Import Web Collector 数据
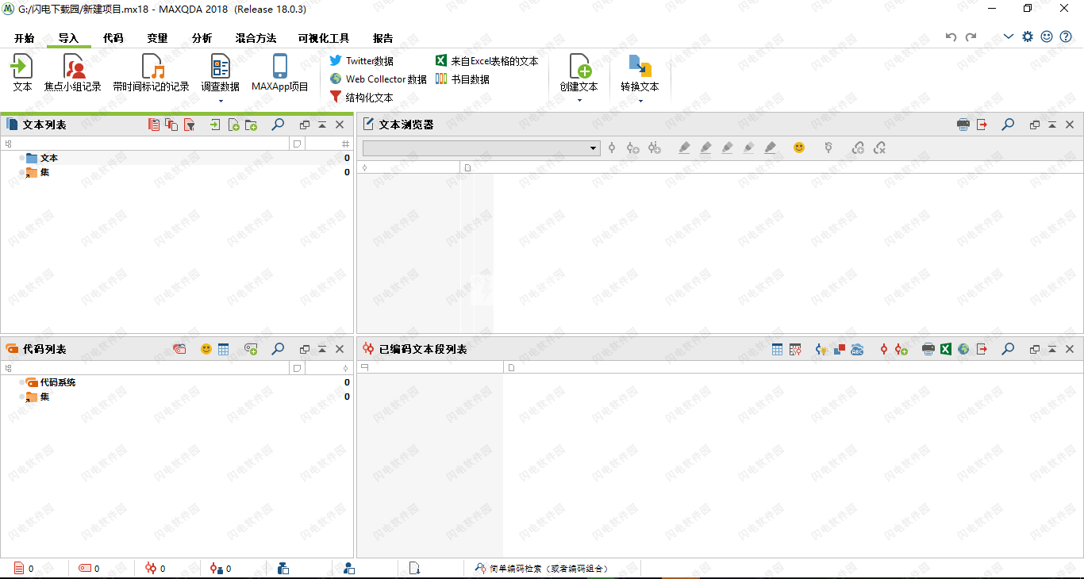 (x=378, y=79)
